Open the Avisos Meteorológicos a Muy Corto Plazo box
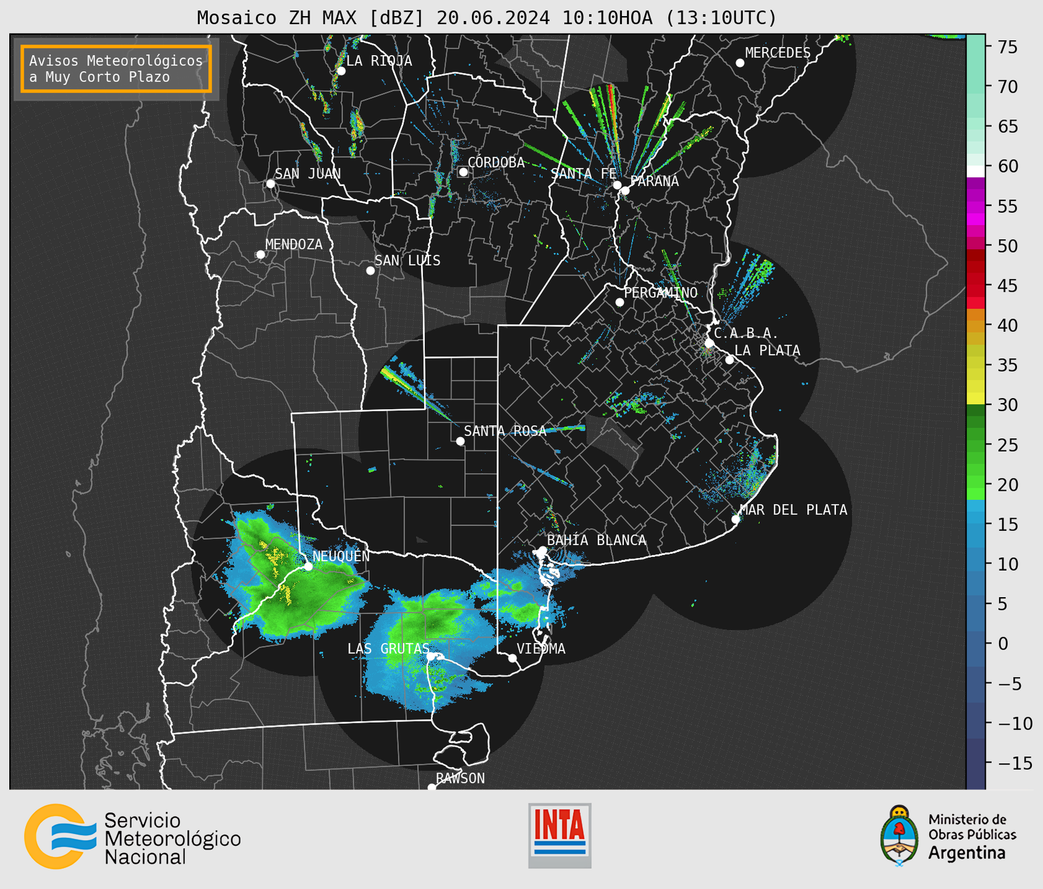This screenshot has width=1043, height=889. pos(116,69)
